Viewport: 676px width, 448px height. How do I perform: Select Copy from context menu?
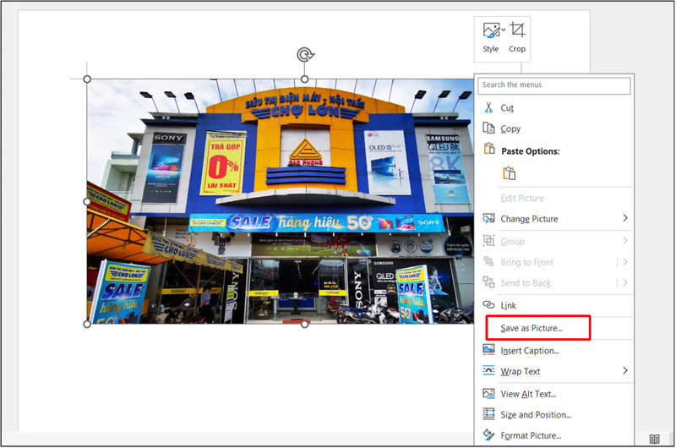(x=554, y=128)
